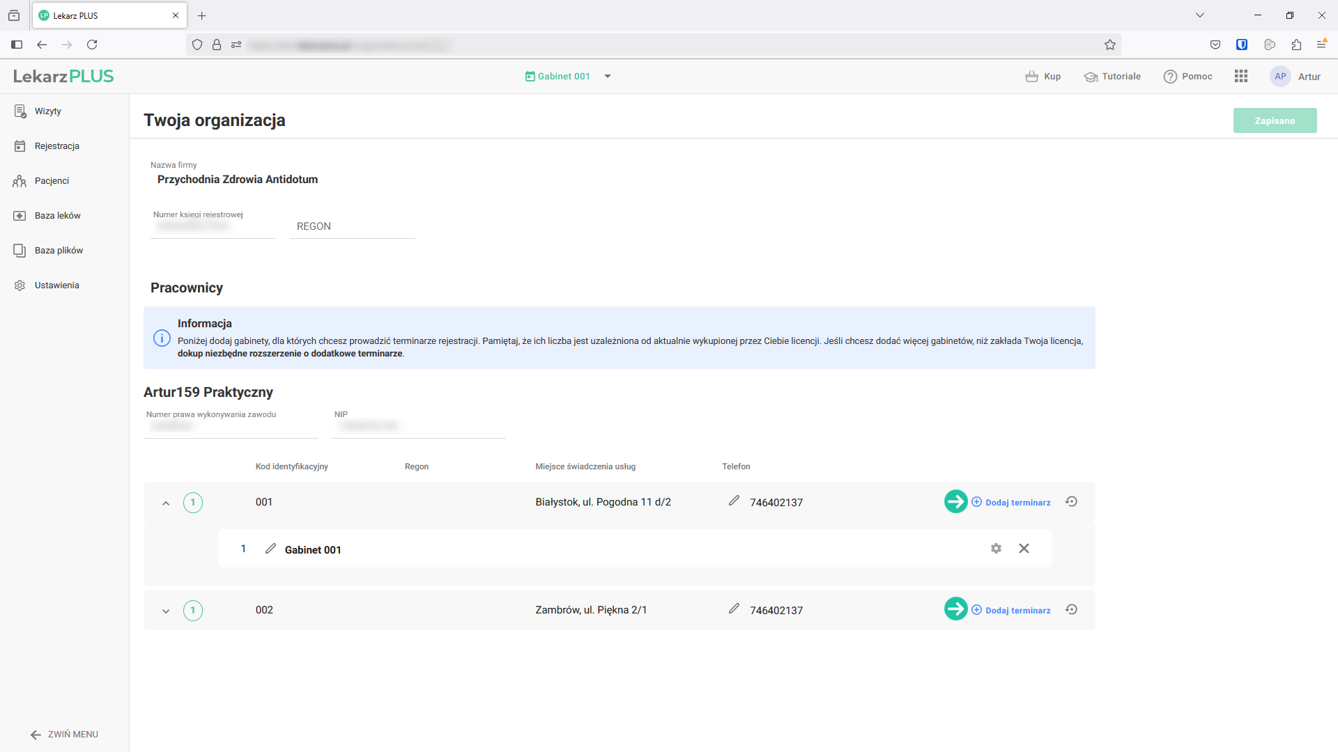Click the Zapisano button

[x=1275, y=120]
